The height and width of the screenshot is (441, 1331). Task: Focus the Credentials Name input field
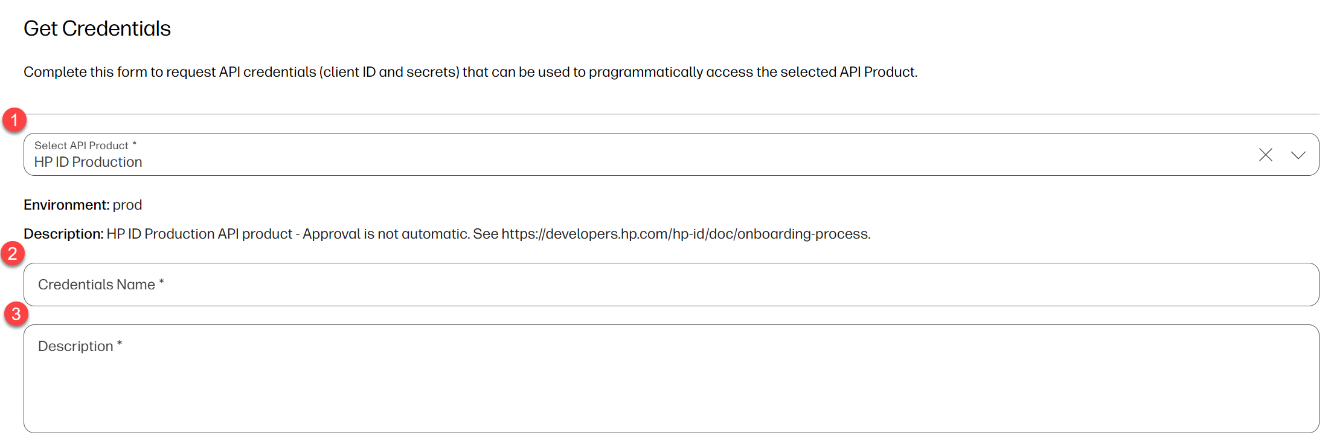pos(671,285)
